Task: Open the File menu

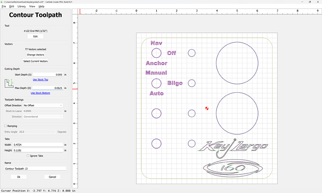Action: pos(4,7)
